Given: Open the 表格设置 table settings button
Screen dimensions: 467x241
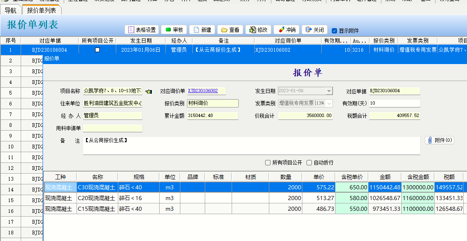Looking at the screenshot, I should [142, 30].
